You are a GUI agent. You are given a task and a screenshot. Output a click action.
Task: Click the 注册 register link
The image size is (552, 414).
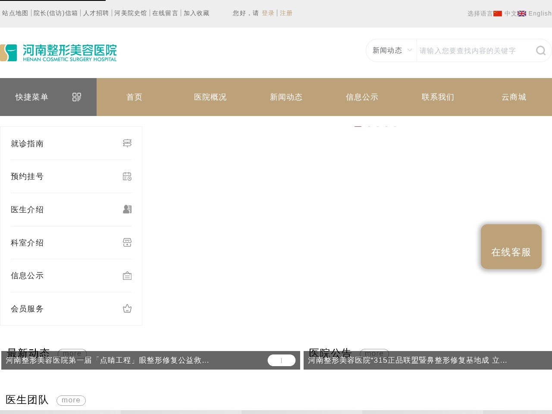click(286, 13)
